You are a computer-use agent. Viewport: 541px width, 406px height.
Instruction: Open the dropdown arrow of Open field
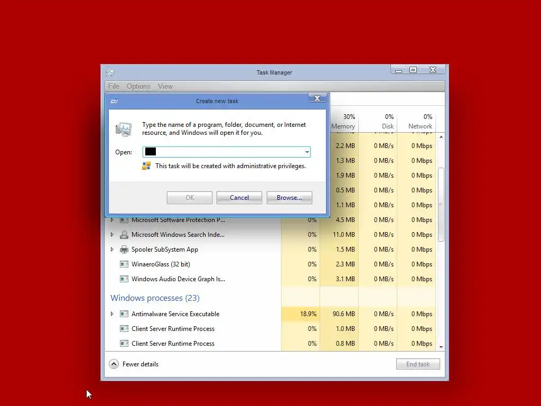[307, 152]
